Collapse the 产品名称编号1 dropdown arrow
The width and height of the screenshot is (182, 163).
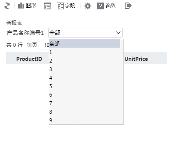tap(118, 33)
